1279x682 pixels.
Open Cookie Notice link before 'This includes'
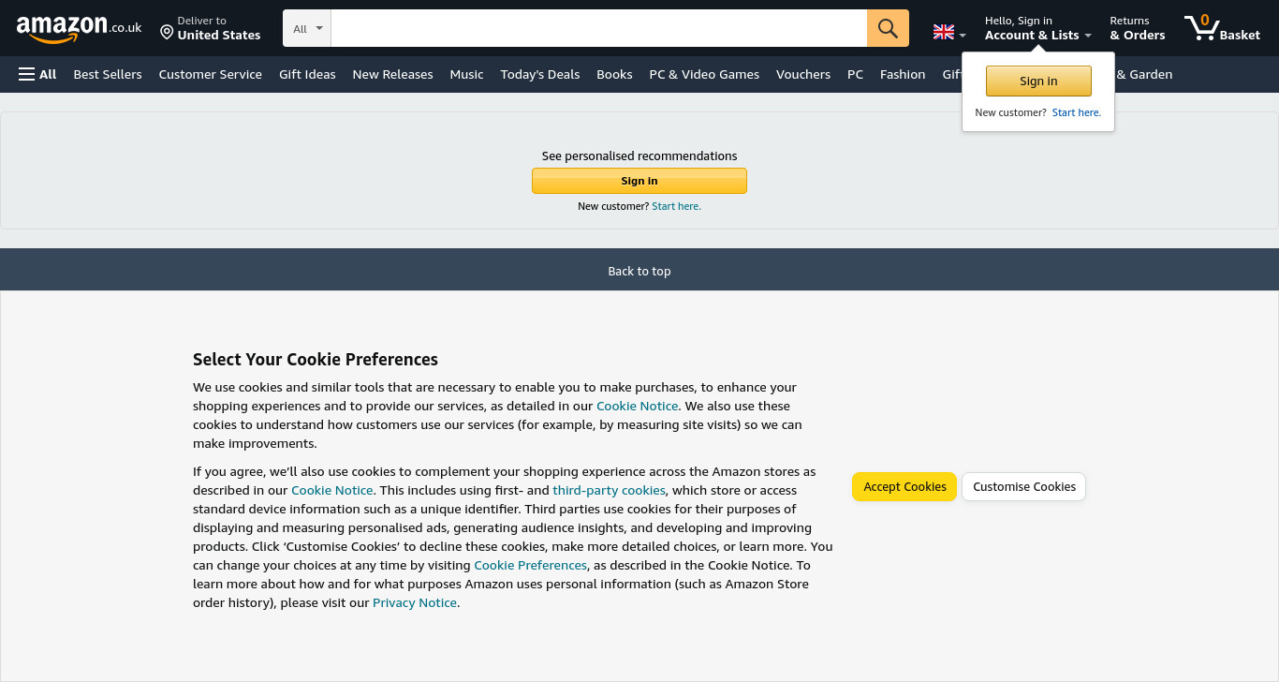pos(332,490)
